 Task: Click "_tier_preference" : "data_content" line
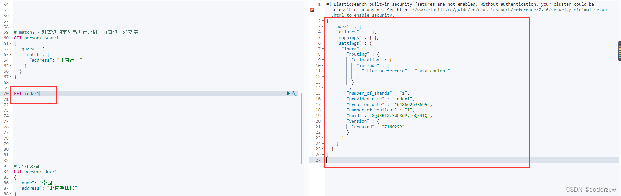click(x=406, y=71)
